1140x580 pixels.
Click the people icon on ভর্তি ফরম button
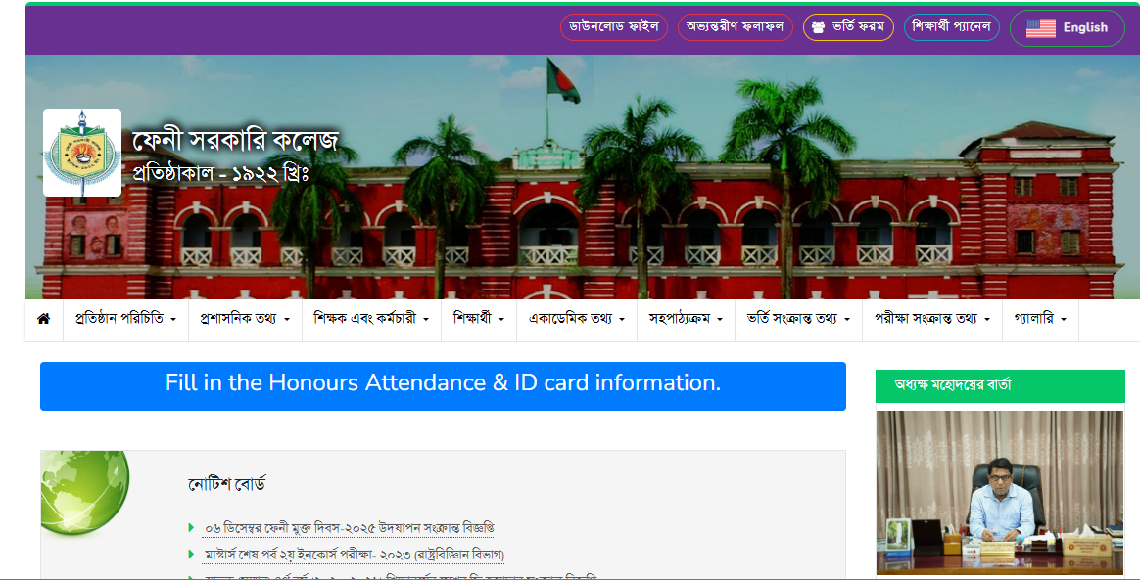[x=819, y=27]
